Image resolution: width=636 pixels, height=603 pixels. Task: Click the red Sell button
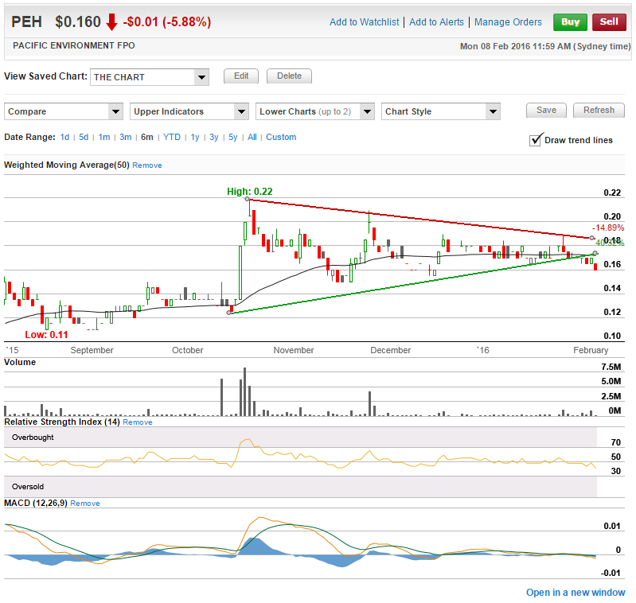tap(609, 22)
